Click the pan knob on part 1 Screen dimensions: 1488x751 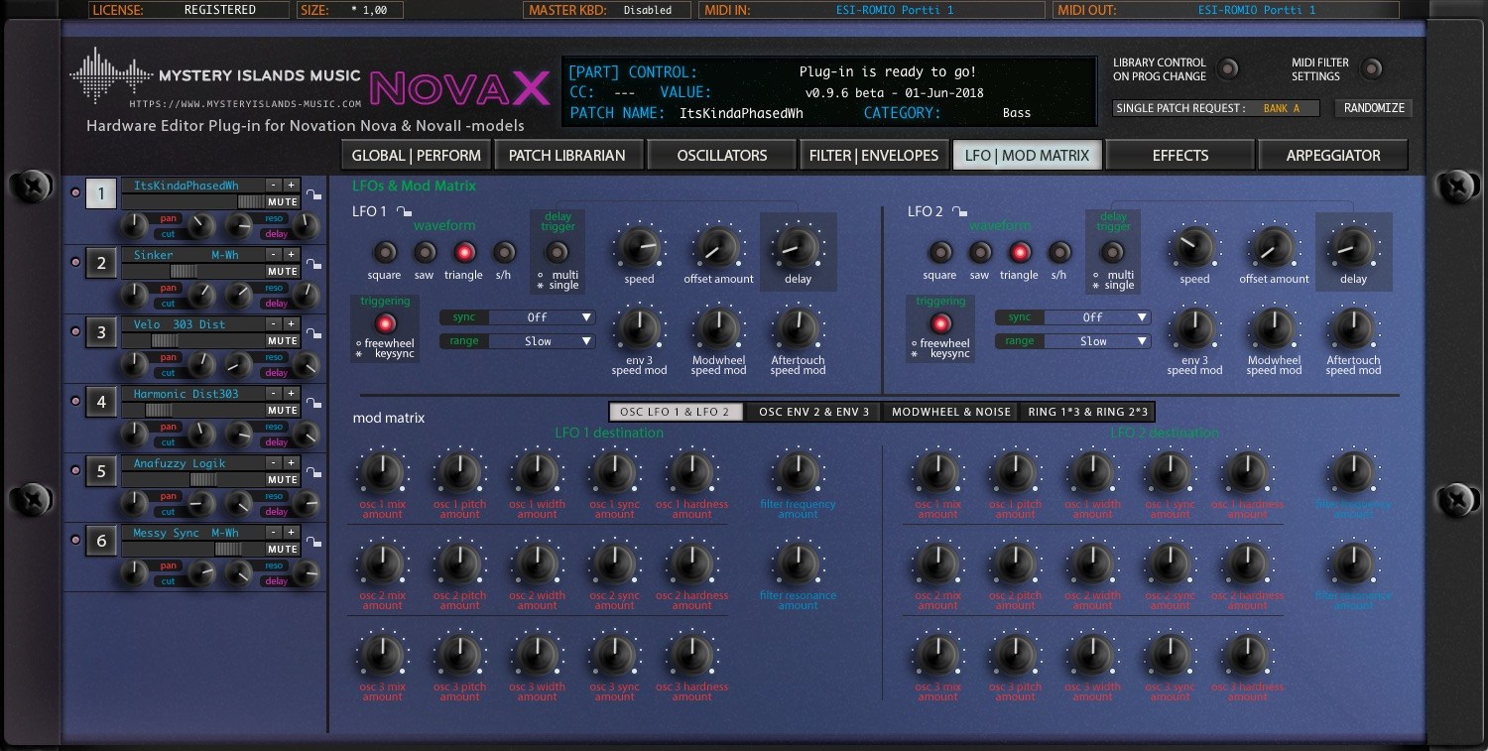[x=135, y=226]
